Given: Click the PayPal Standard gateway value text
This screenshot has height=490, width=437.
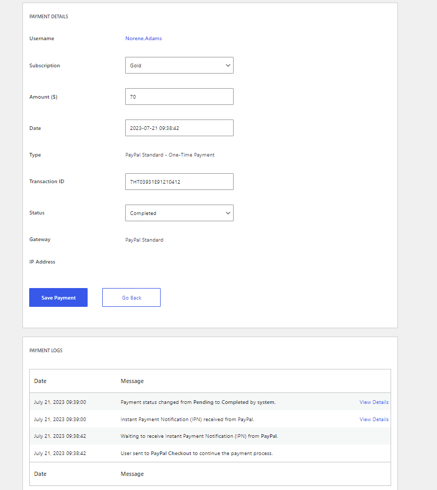Looking at the screenshot, I should [x=144, y=240].
